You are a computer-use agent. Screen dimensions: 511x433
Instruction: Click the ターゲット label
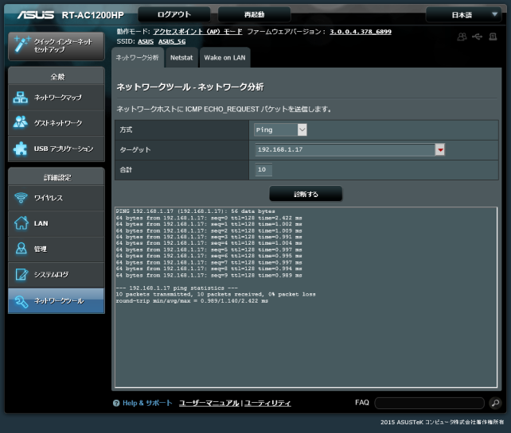(x=135, y=149)
